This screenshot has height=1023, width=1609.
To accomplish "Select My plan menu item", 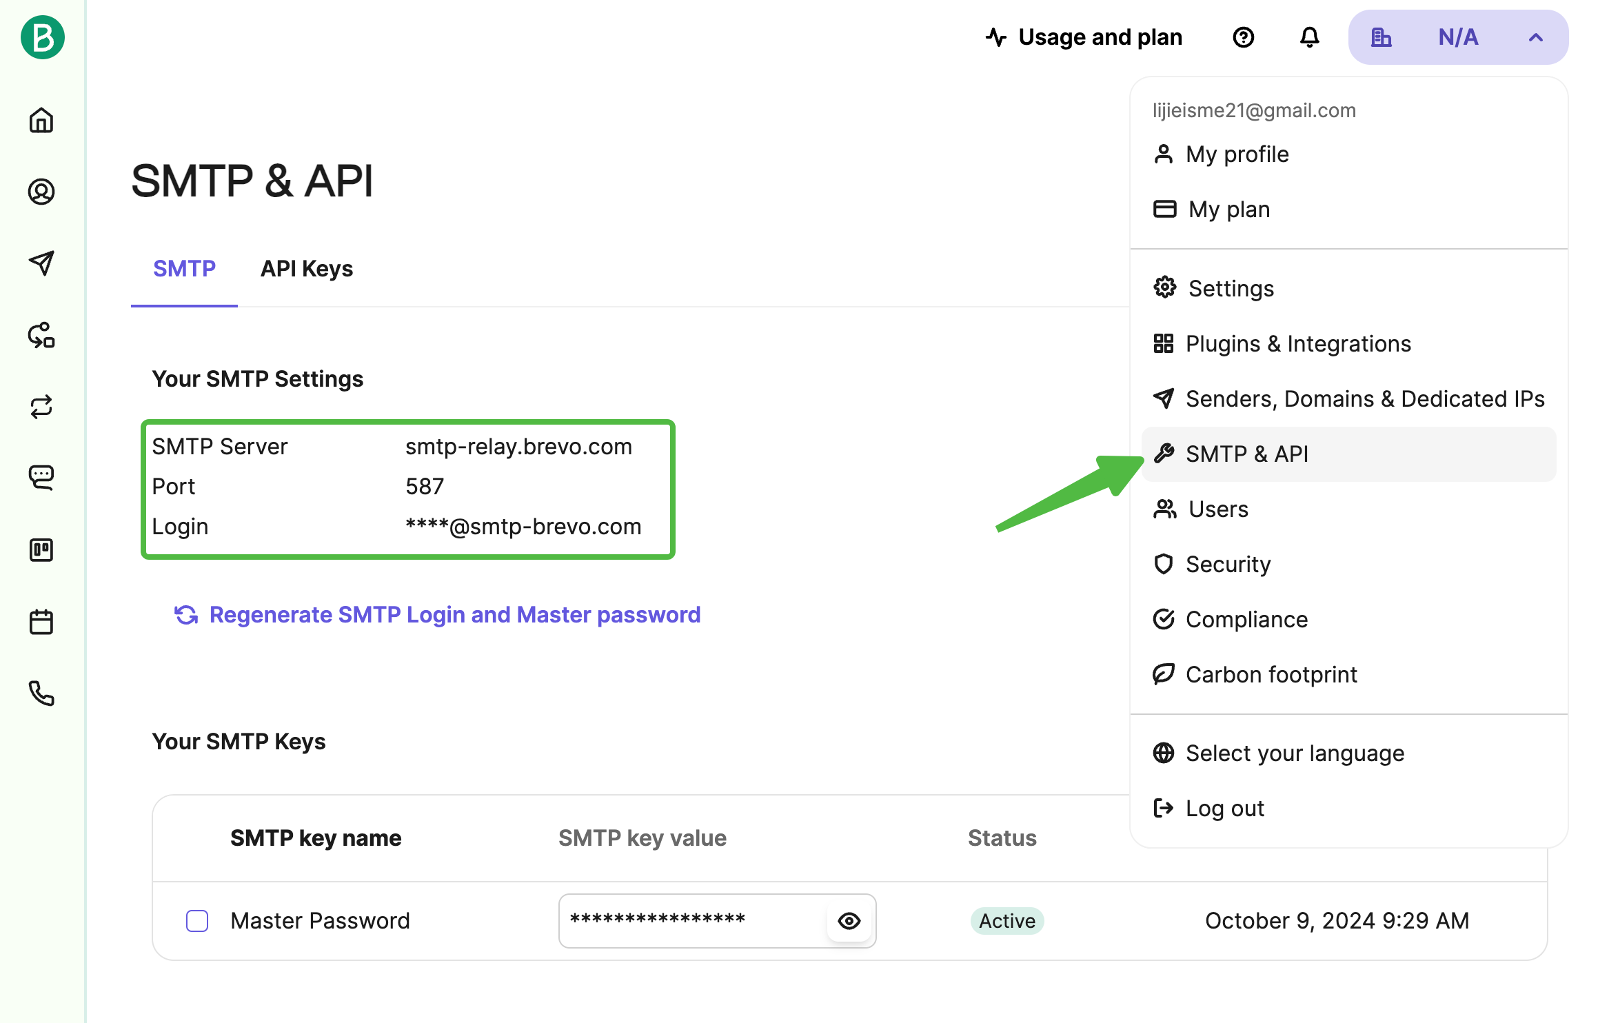I will point(1348,210).
